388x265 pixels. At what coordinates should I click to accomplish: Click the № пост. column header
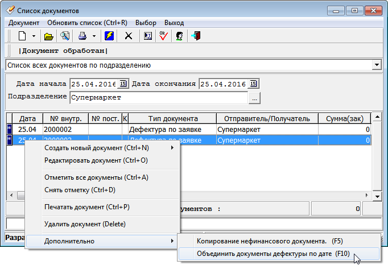point(105,118)
